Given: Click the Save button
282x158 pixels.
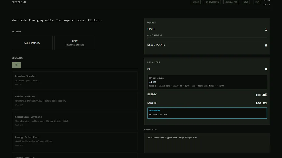Looking at the screenshot, I should [x=246, y=2].
